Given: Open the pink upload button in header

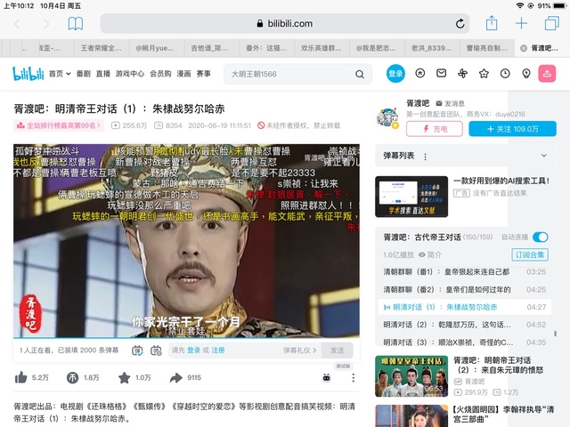Looking at the screenshot, I should click(x=548, y=73).
